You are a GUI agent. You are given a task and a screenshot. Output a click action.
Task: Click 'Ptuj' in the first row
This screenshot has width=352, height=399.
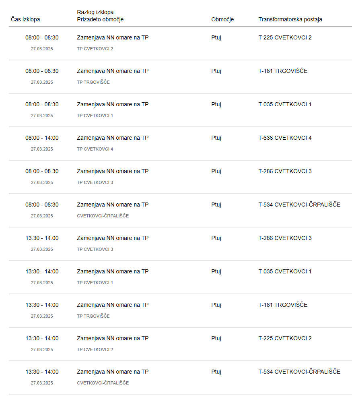(216, 38)
